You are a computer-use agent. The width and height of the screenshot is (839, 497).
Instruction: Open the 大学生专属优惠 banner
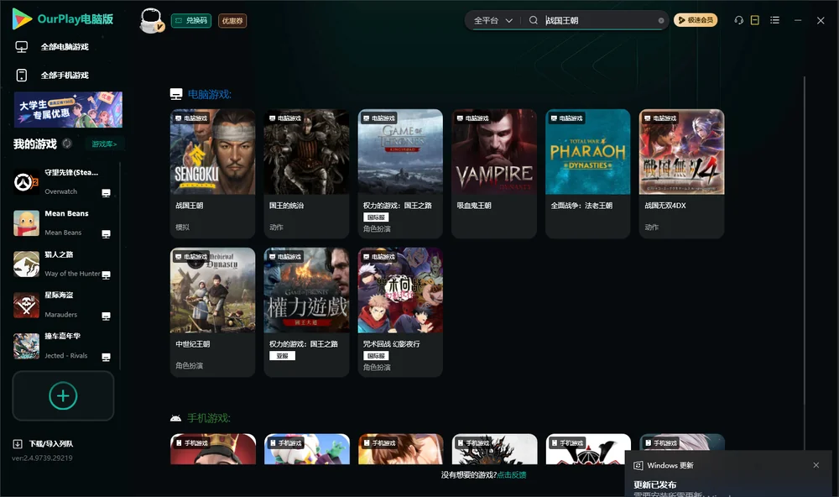coord(68,110)
